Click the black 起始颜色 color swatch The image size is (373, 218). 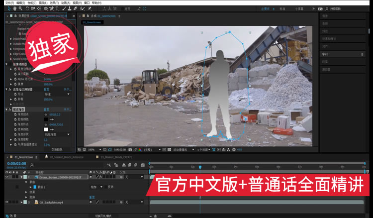tap(46, 119)
